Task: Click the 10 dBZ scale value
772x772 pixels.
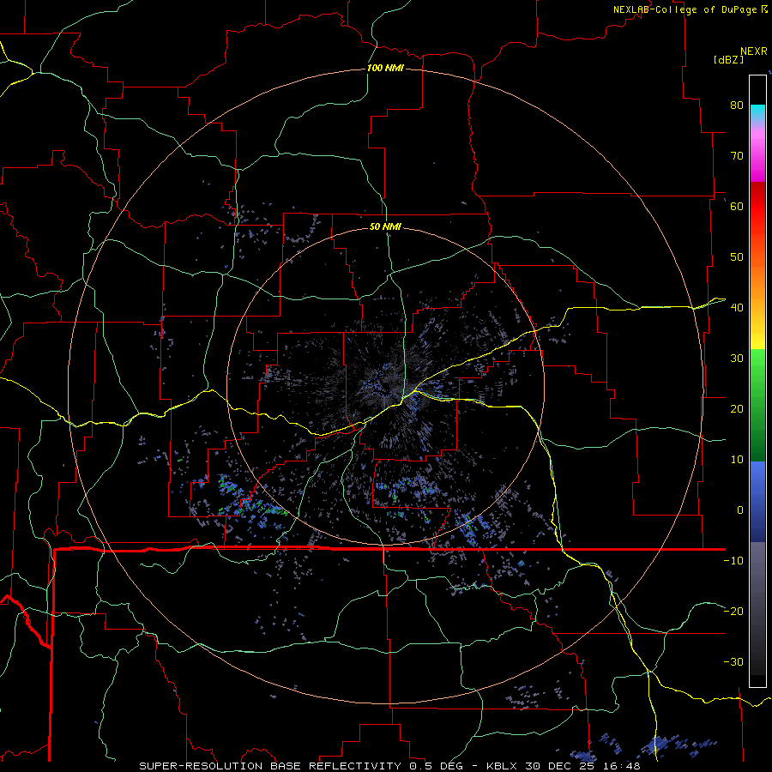Action: 737,460
